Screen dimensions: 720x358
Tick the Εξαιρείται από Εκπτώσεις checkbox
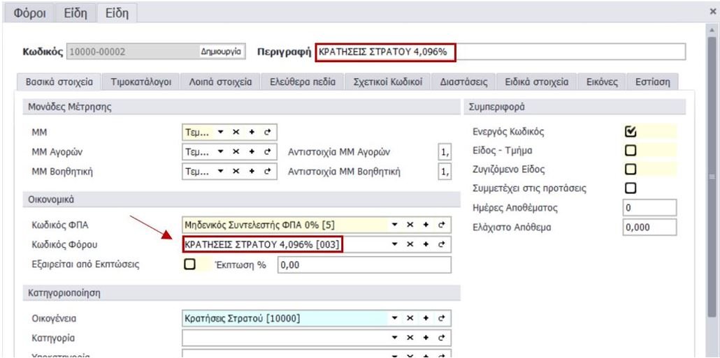click(x=188, y=265)
